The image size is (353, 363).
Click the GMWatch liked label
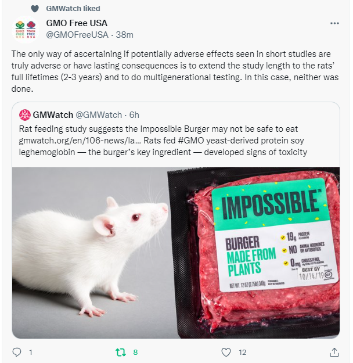pos(73,9)
